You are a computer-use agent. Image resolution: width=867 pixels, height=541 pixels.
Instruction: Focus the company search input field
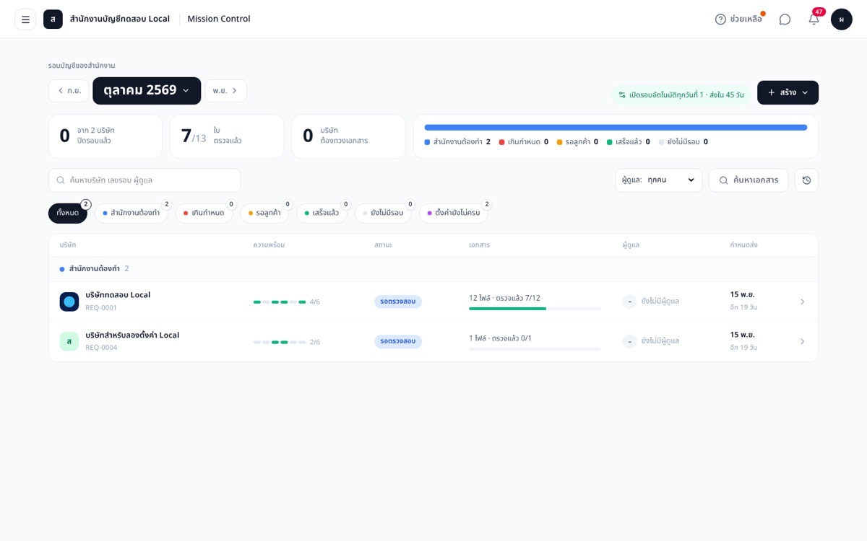144,180
